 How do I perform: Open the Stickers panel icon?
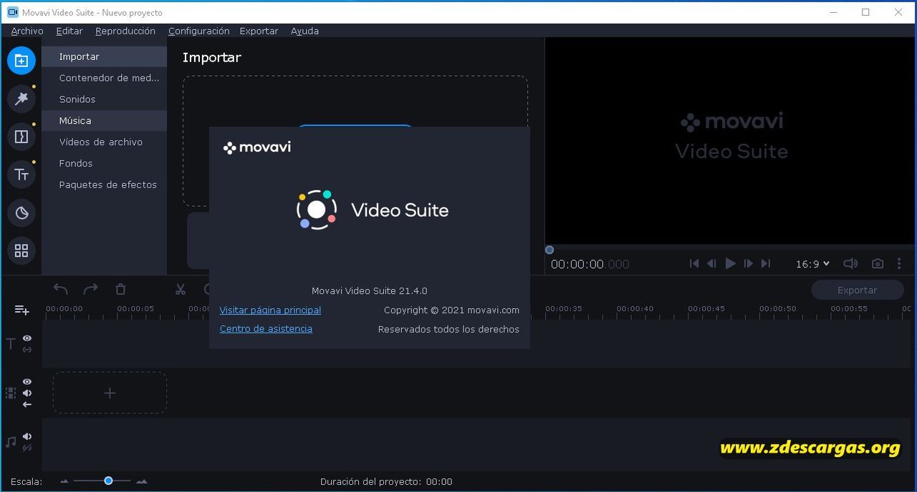(x=21, y=212)
